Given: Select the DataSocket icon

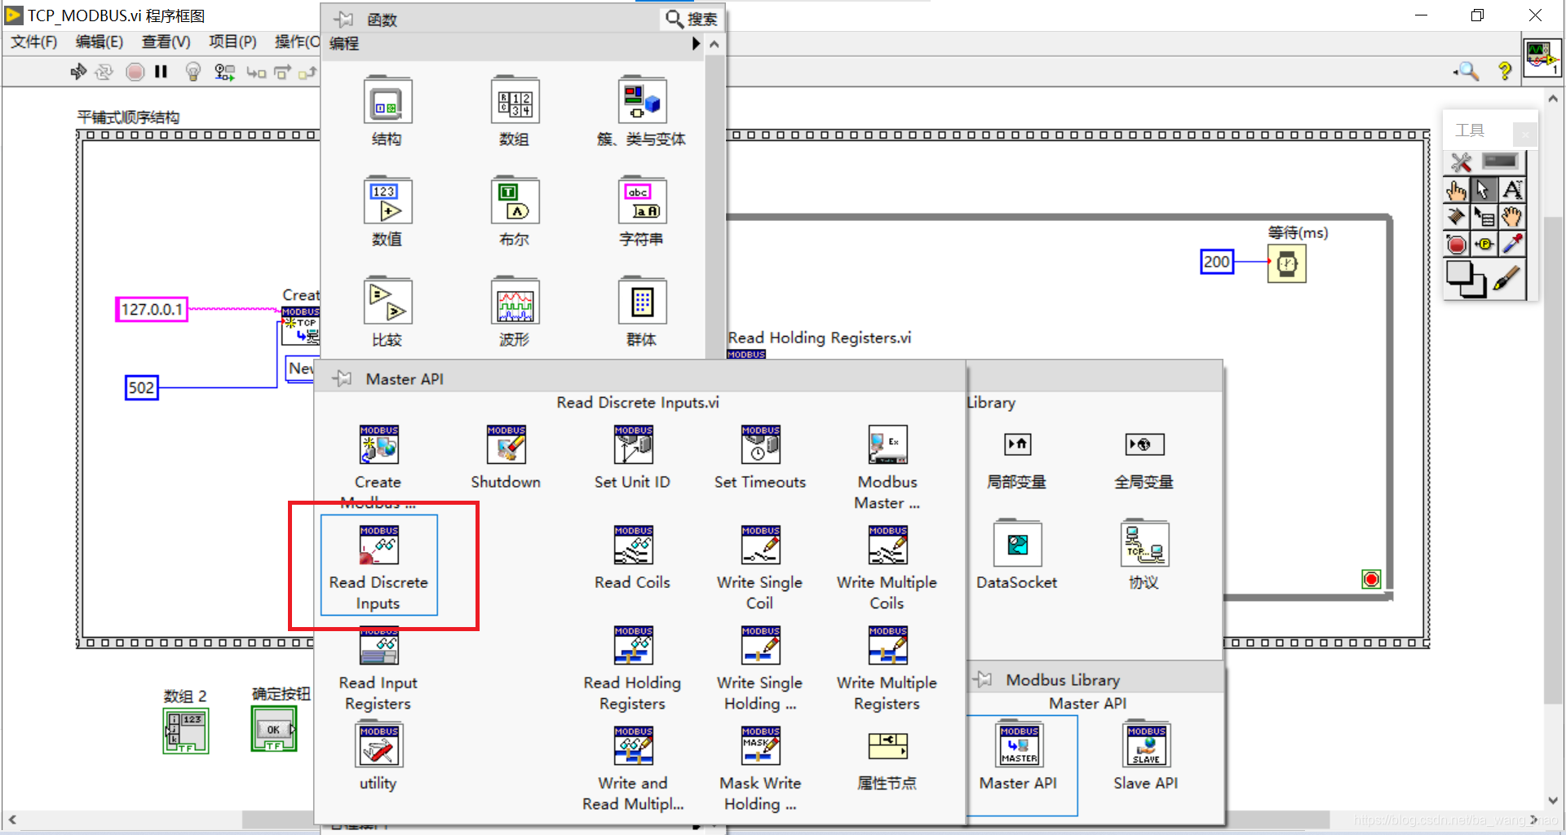Looking at the screenshot, I should (1016, 545).
